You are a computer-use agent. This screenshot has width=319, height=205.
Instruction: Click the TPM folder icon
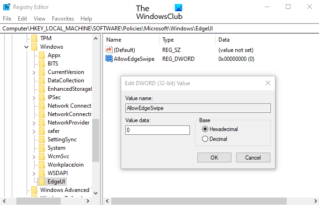point(35,38)
